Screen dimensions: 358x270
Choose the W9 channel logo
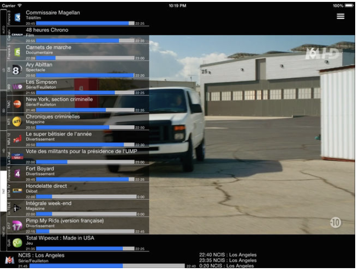tap(17, 87)
